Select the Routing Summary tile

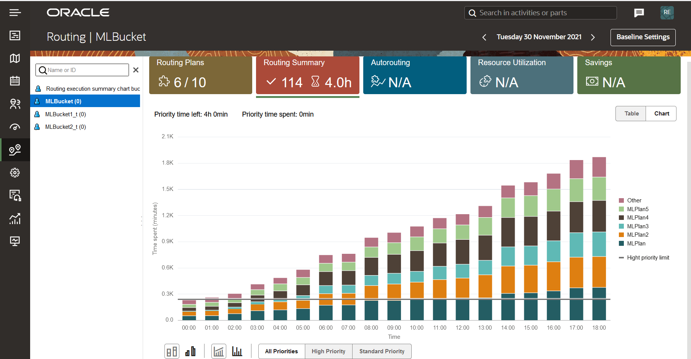pyautogui.click(x=308, y=75)
